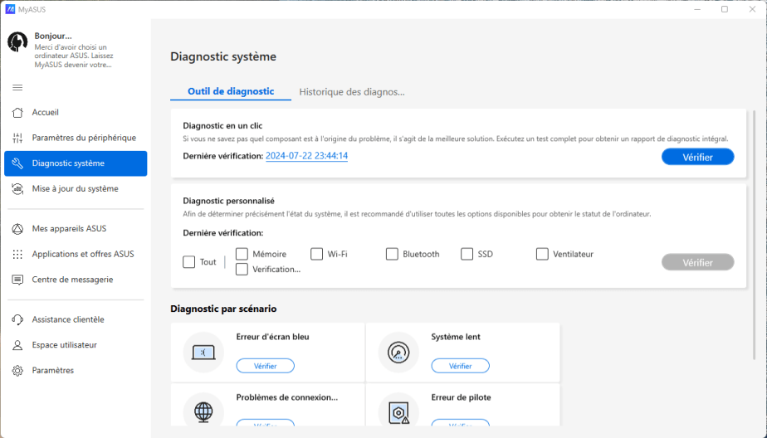Select Mise à jour du système
767x438 pixels.
tap(76, 188)
